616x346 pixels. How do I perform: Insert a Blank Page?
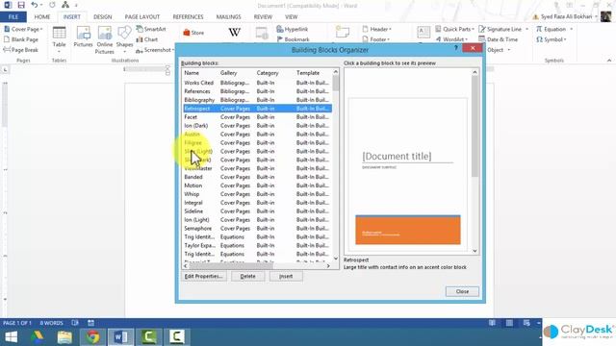21,39
